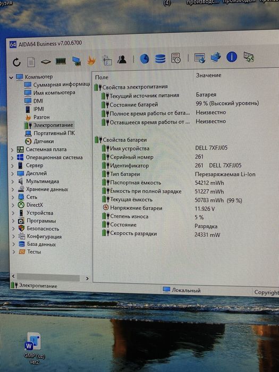279x372 pixels.
Task: Open the DMI tree item
Action: tap(34, 101)
